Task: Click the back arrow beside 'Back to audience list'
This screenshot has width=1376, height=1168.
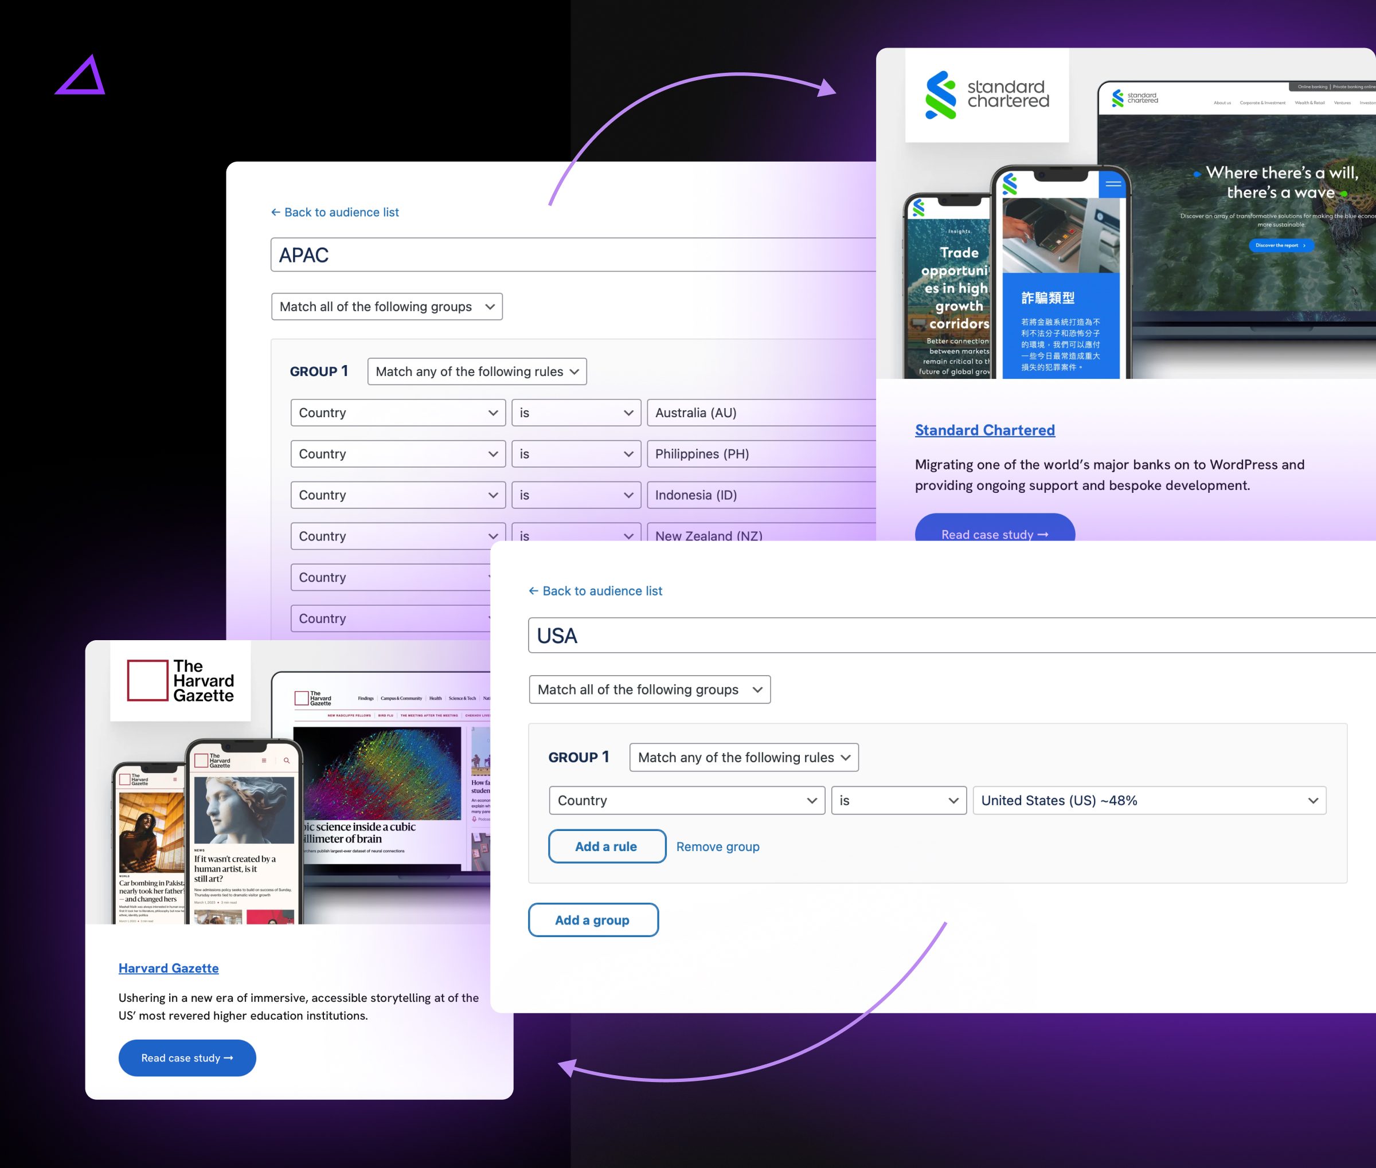Action: click(534, 591)
